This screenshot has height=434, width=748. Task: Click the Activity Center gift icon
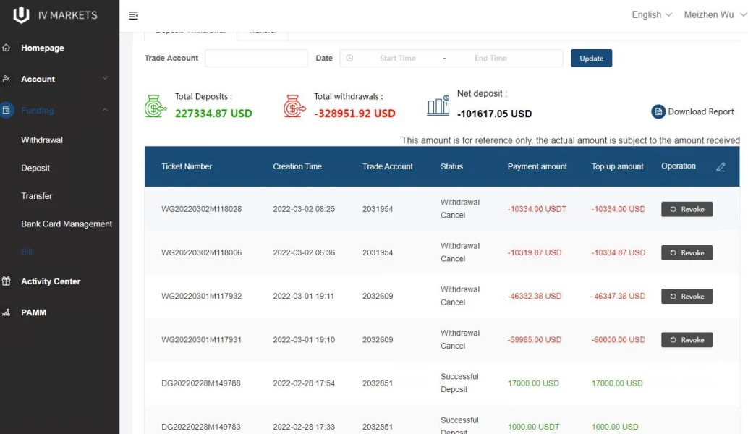point(7,281)
